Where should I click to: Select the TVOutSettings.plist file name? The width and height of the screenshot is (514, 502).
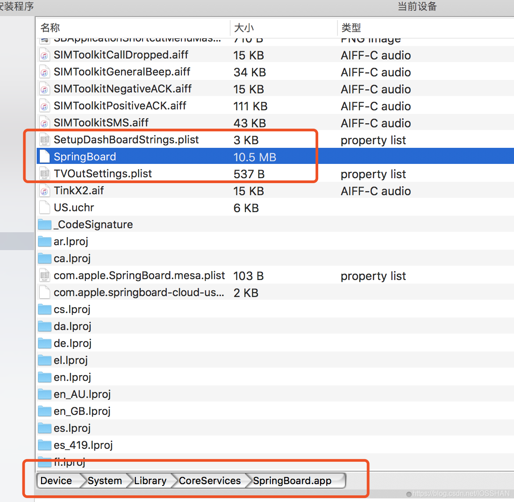pyautogui.click(x=103, y=174)
